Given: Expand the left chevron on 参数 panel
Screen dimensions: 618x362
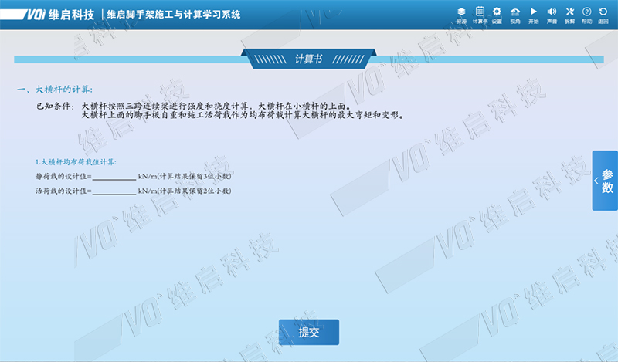Looking at the screenshot, I should click(x=597, y=181).
